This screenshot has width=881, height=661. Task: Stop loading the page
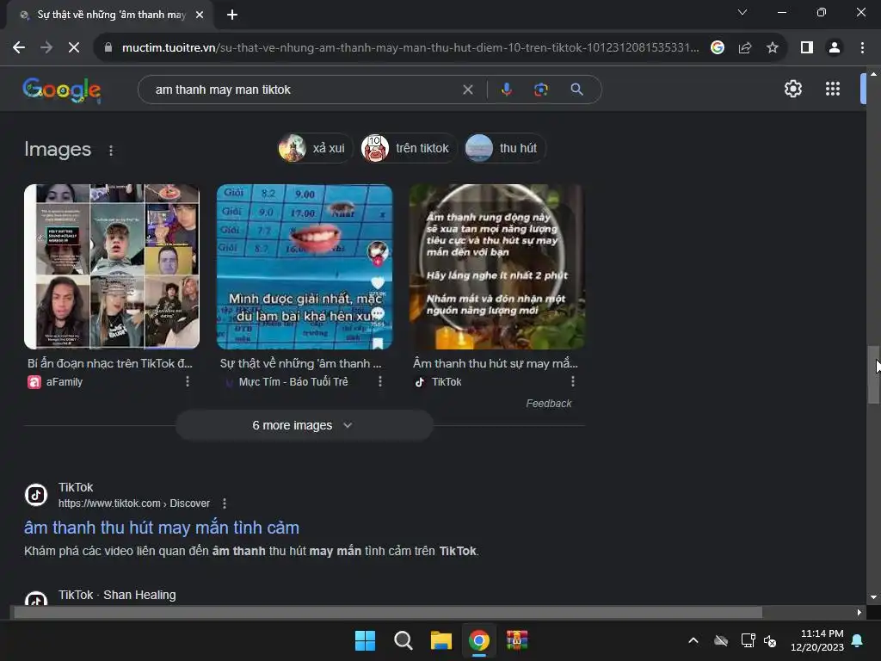click(74, 48)
